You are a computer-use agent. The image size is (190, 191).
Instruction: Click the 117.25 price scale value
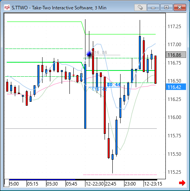click(174, 27)
